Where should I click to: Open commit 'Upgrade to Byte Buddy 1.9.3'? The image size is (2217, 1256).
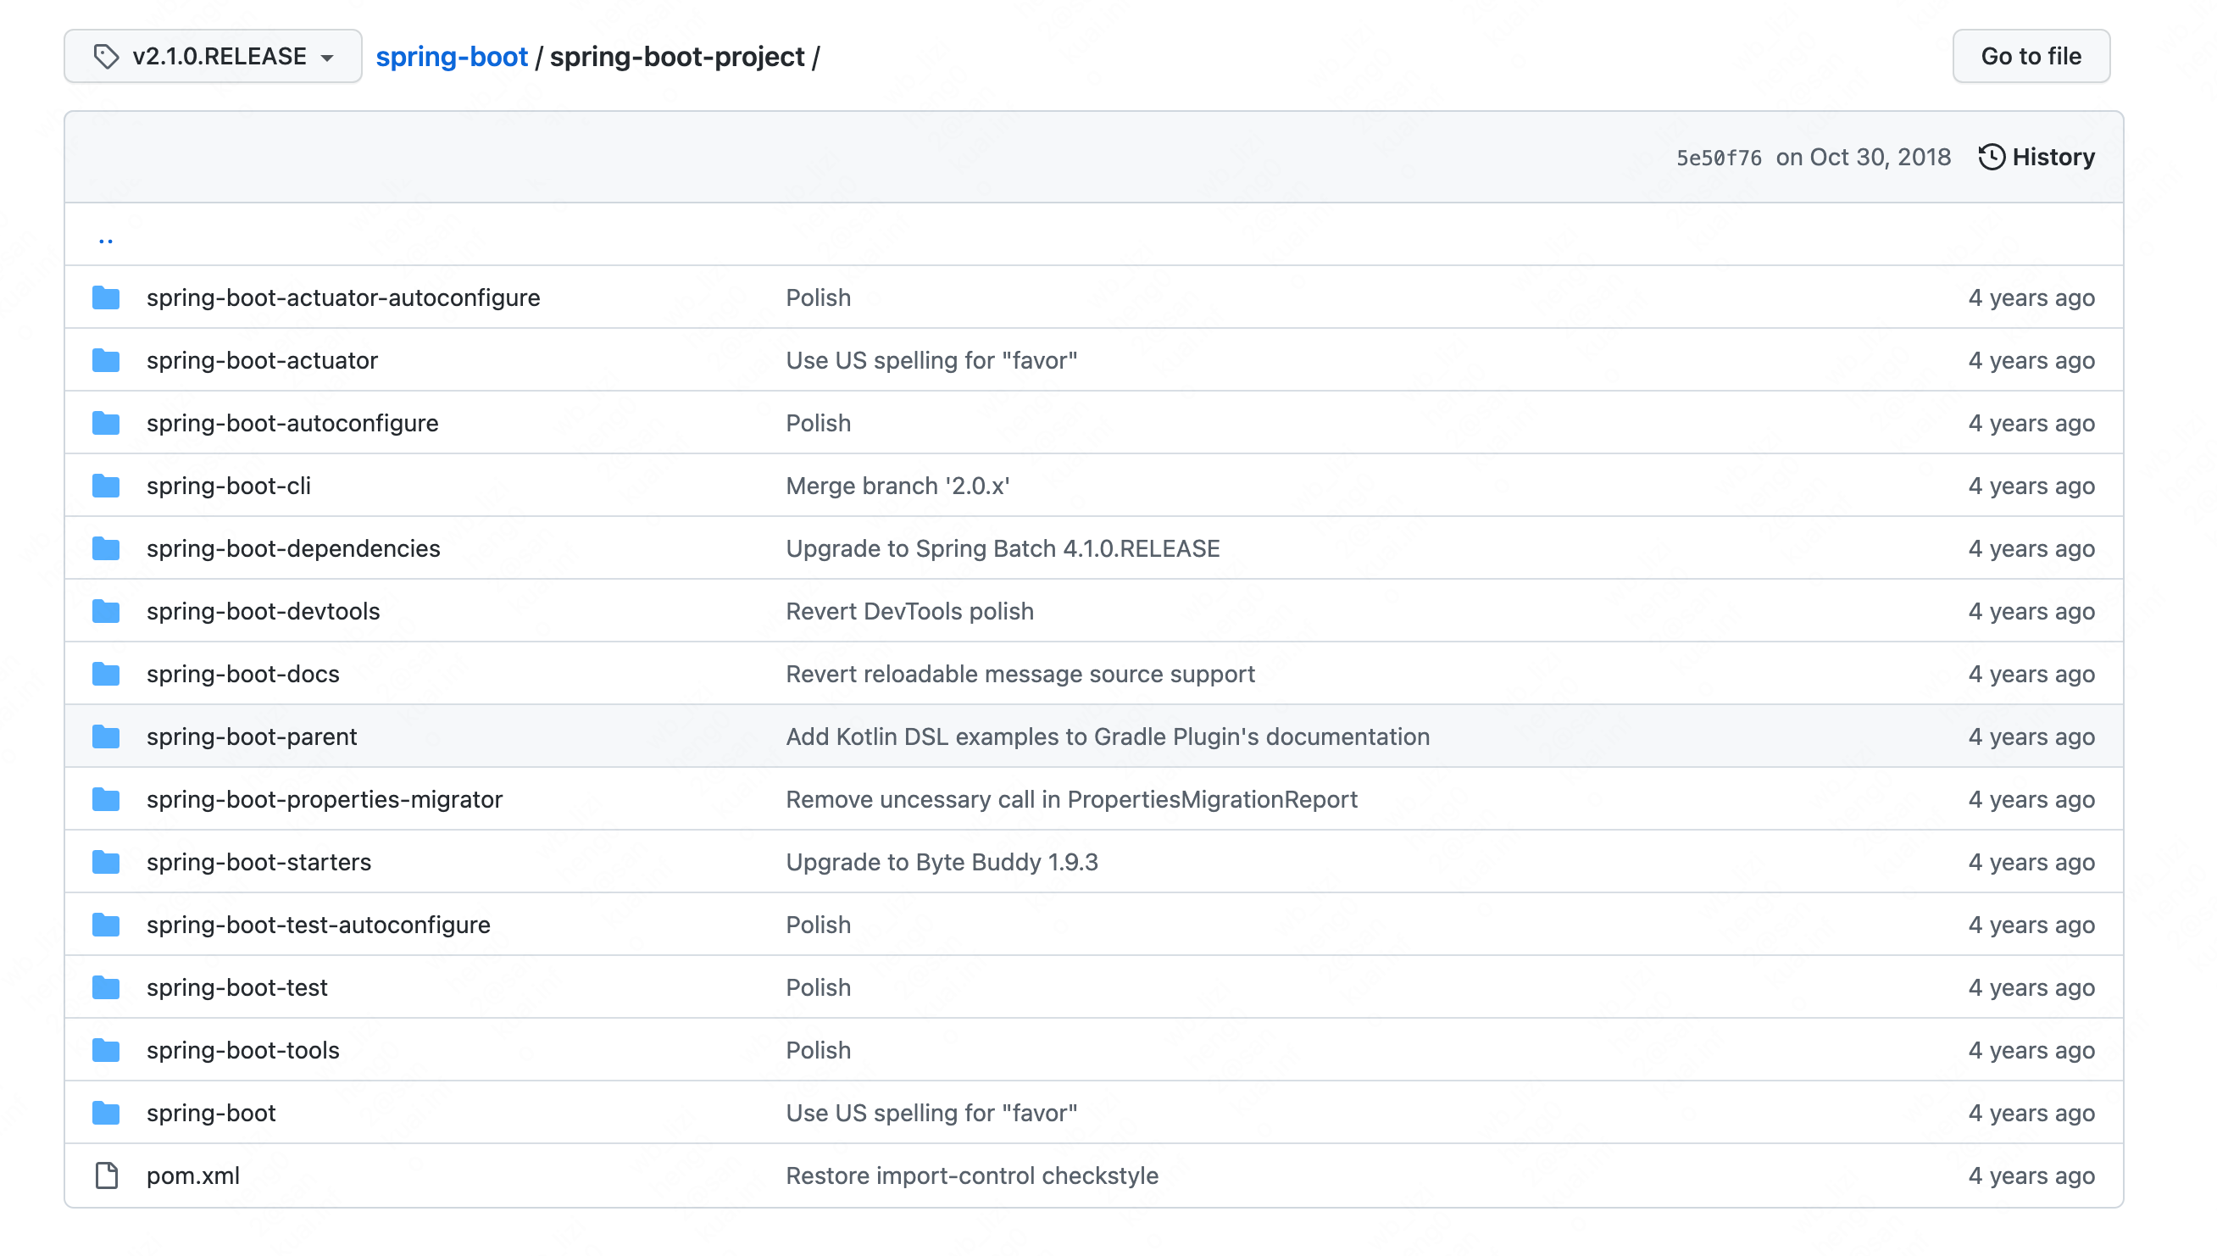[942, 862]
